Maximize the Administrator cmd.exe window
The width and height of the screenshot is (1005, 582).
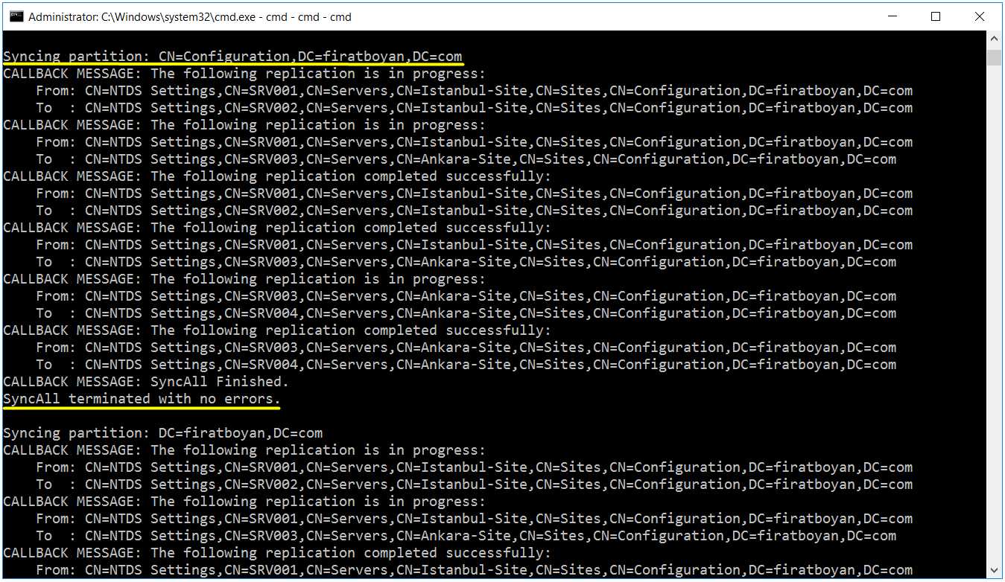coord(936,16)
